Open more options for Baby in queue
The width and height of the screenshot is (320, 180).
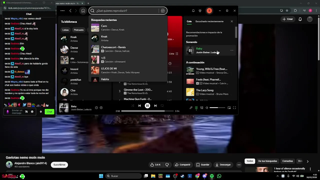pos(232,50)
